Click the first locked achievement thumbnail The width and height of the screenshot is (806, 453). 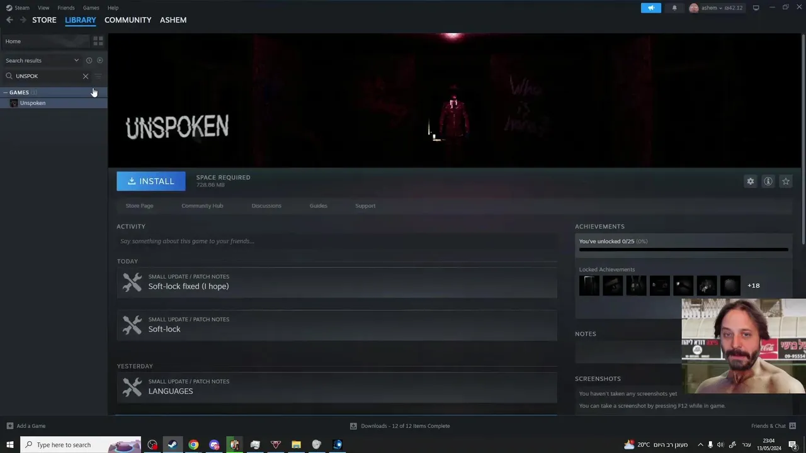pos(589,286)
